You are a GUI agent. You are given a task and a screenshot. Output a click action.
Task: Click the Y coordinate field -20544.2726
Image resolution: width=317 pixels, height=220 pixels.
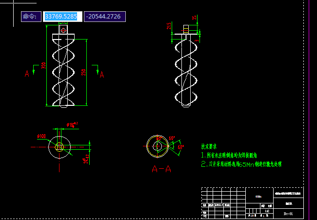[105, 17]
